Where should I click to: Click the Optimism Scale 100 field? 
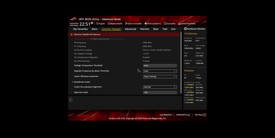[160, 92]
